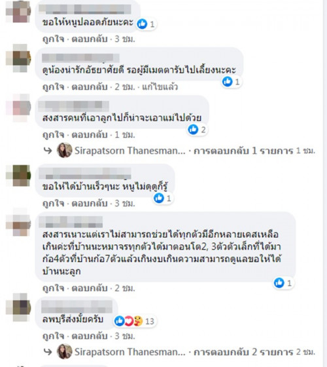Click the like reaction showing 2 on 'สงสารคนที่เอาลูกไป' comment
327x367 pixels.
click(x=198, y=130)
